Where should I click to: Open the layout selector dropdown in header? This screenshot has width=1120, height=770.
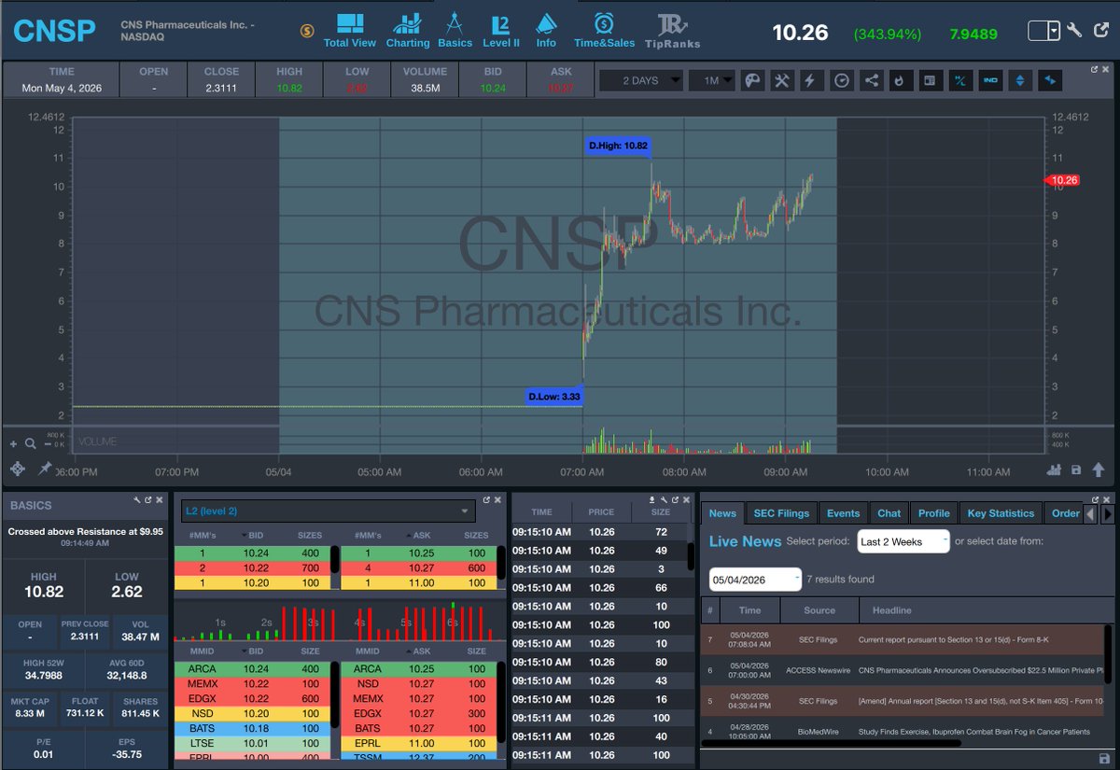tap(1044, 31)
